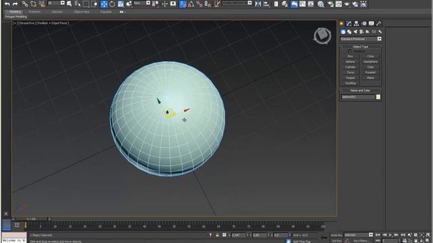Image resolution: width=433 pixels, height=243 pixels.
Task: Select the Cameras category icon
Action: tap(361, 32)
